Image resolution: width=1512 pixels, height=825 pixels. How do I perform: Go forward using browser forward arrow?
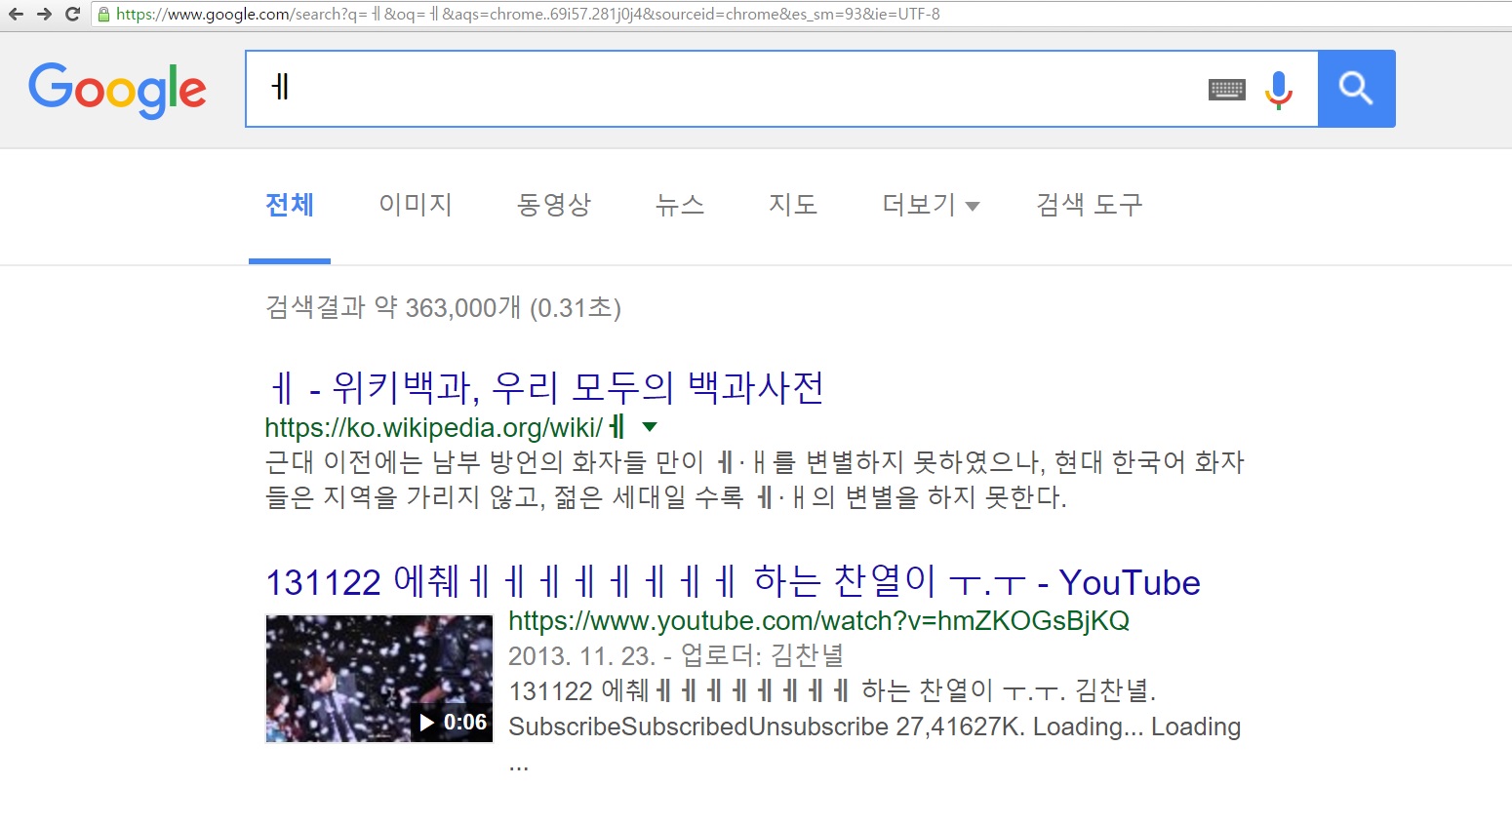tap(44, 14)
